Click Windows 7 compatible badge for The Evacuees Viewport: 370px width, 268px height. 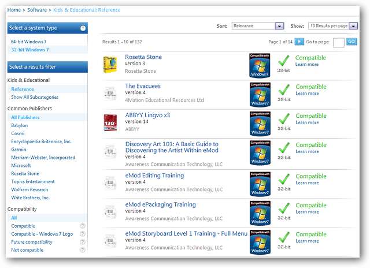pos(260,93)
